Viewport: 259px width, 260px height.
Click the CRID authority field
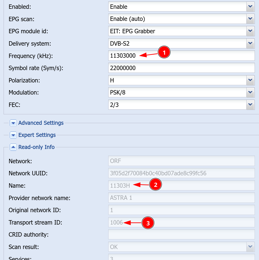coord(181,235)
